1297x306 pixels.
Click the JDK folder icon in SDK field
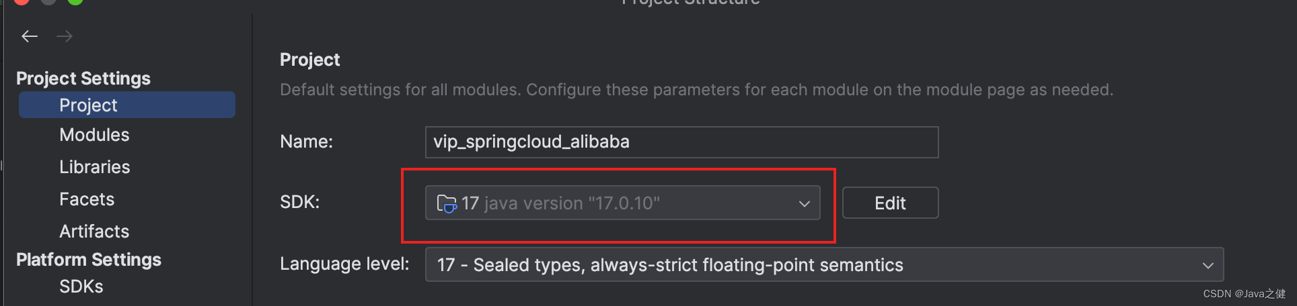447,203
